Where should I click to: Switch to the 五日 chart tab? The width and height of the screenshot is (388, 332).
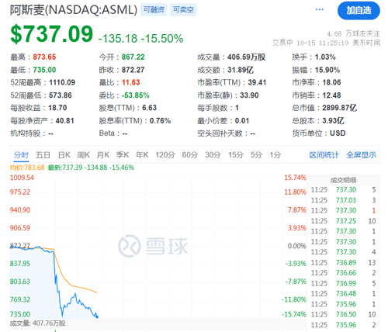click(x=43, y=155)
